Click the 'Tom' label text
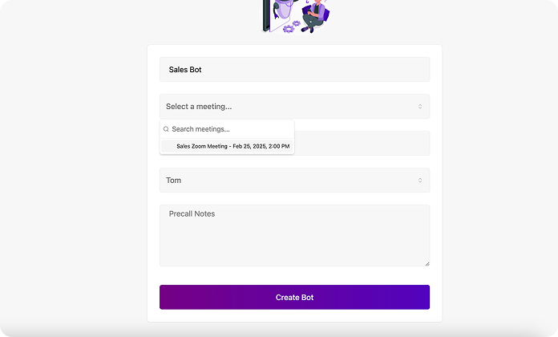The height and width of the screenshot is (337, 558). click(x=173, y=181)
